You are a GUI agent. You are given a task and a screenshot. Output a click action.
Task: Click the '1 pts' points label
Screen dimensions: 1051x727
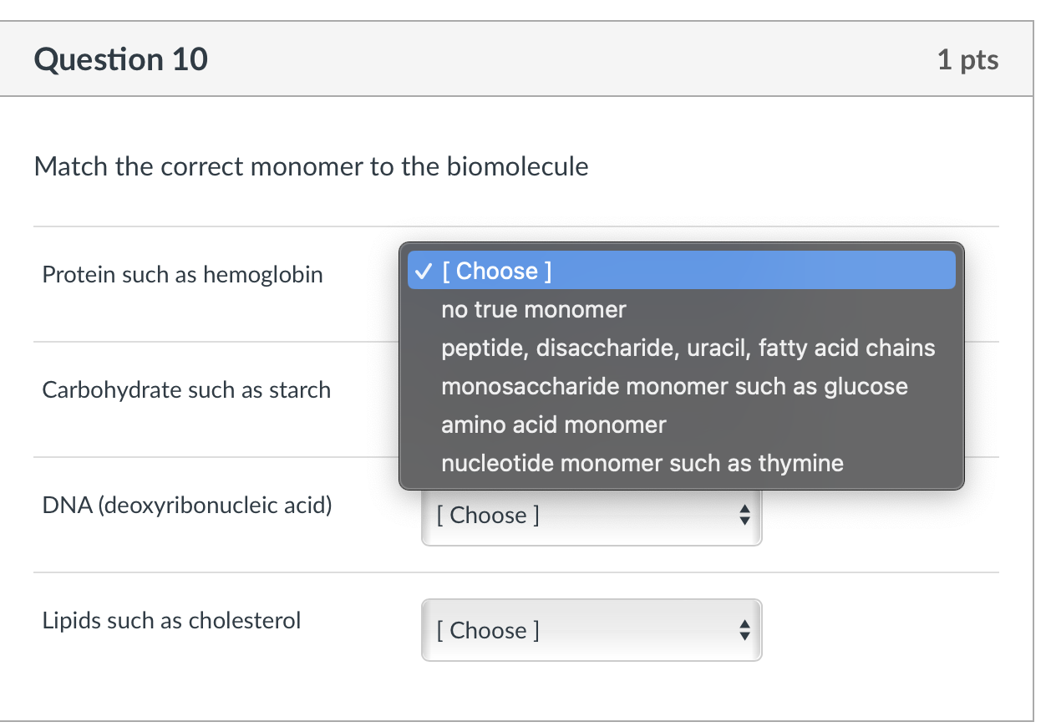pyautogui.click(x=967, y=60)
